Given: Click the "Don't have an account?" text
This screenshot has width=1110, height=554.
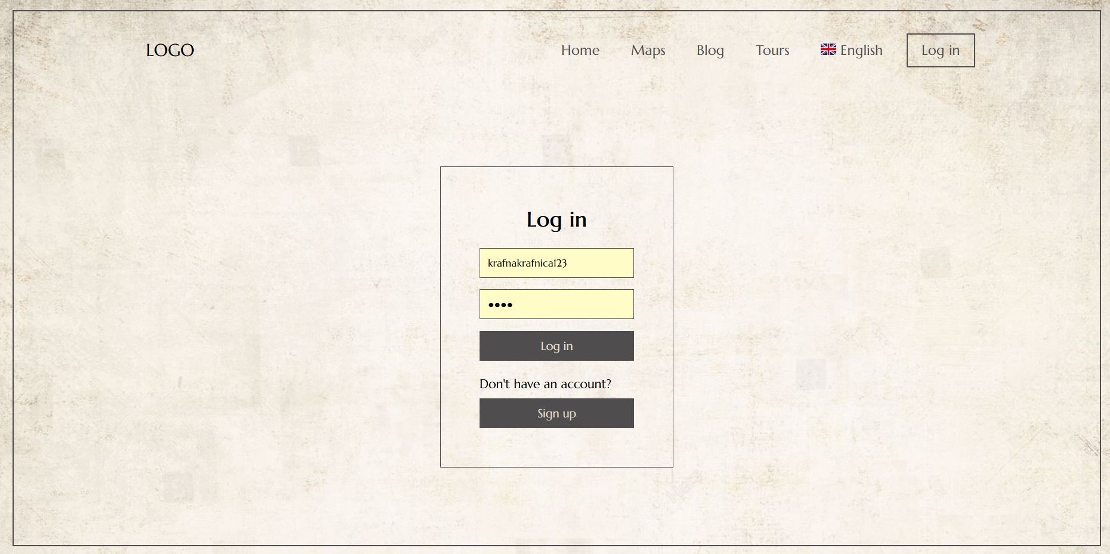Looking at the screenshot, I should tap(545, 384).
